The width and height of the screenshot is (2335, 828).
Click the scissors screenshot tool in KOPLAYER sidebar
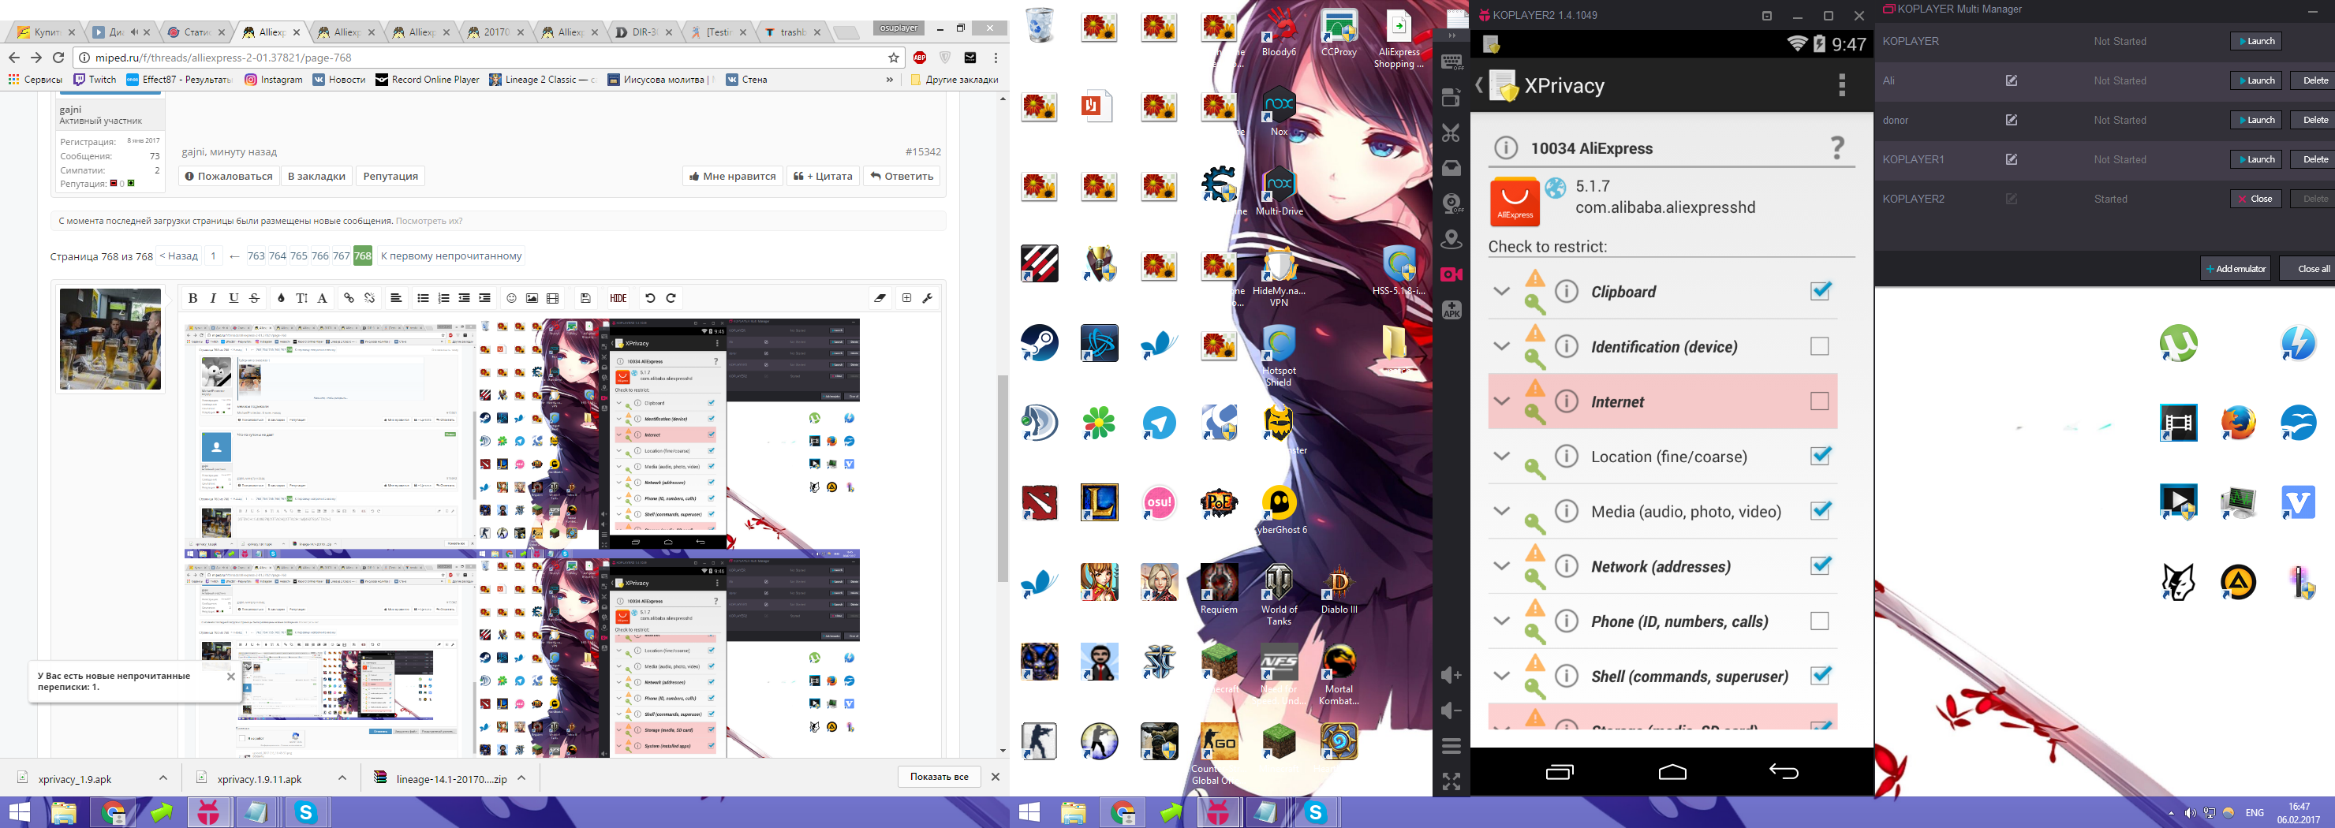1451,133
